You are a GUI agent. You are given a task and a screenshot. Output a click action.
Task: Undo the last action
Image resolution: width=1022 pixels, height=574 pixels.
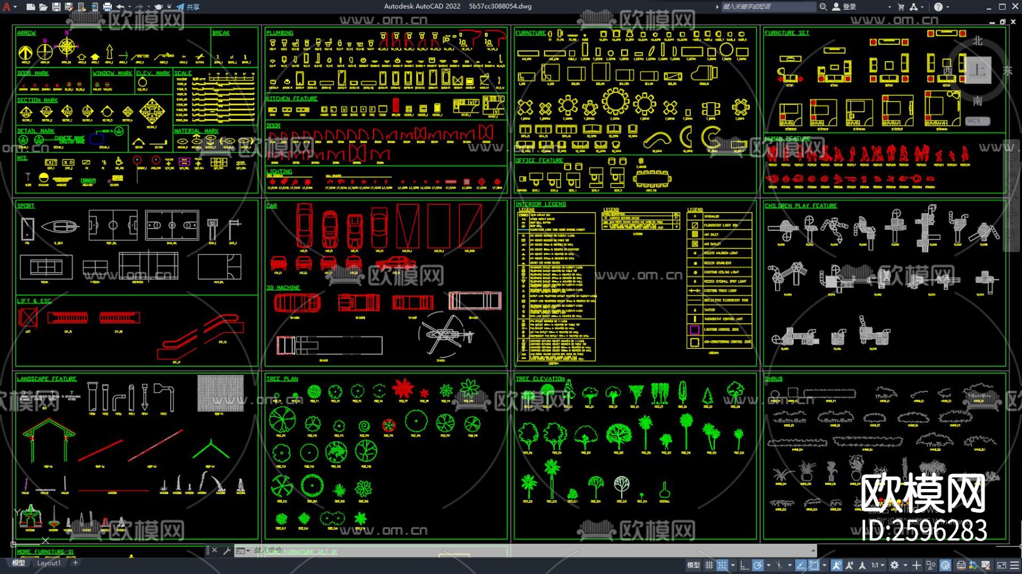click(x=120, y=7)
